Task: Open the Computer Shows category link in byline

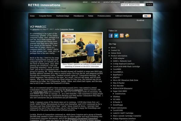Action: coord(67,29)
